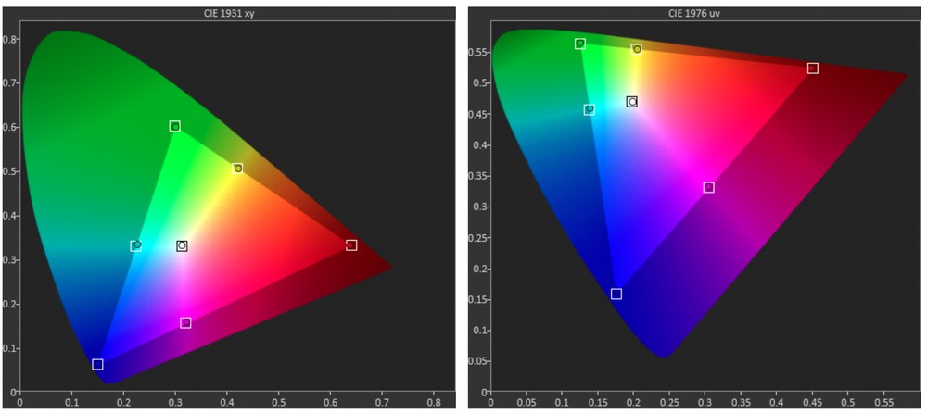Select the red primary marker in CIE 1931 chart
The height and width of the screenshot is (414, 927).
click(x=351, y=245)
